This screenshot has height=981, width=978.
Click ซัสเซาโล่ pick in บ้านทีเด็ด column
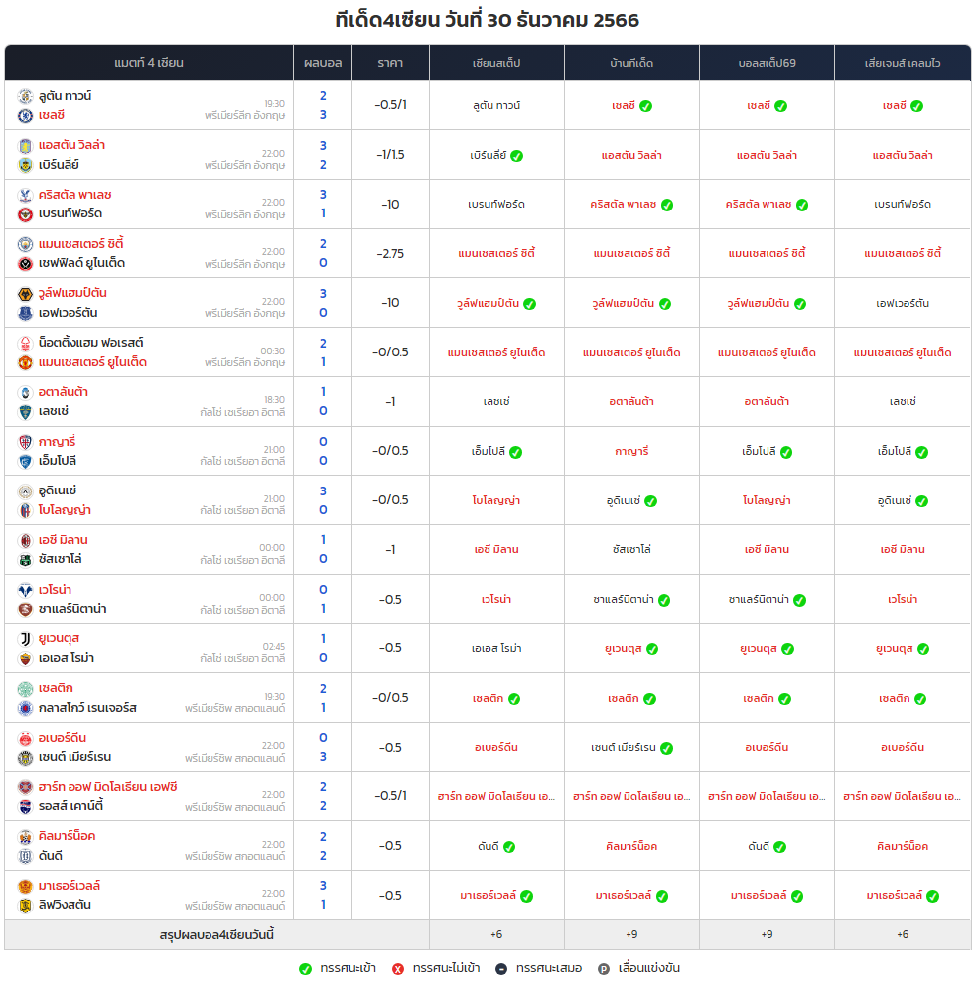point(632,549)
